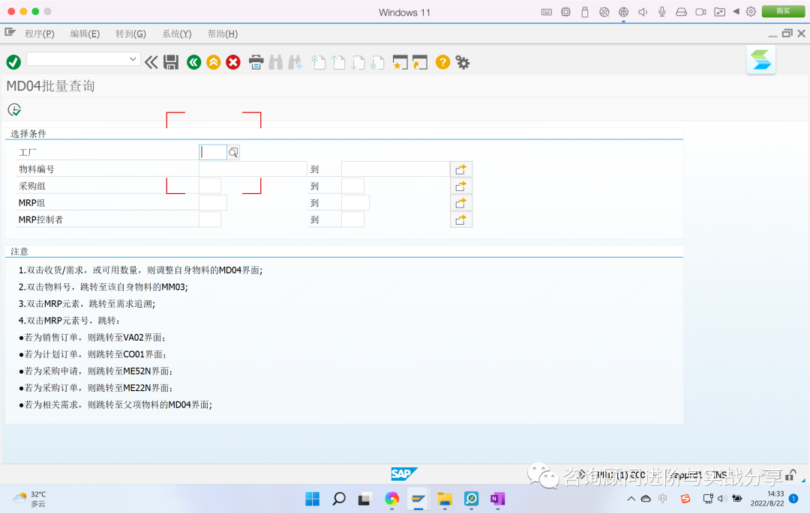Open the search help for 工厂 field
This screenshot has width=810, height=513.
232,152
